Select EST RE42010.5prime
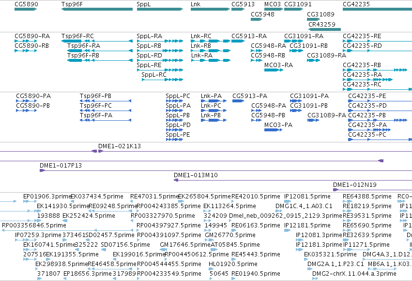The height and width of the screenshot is (281, 412). [233, 201]
